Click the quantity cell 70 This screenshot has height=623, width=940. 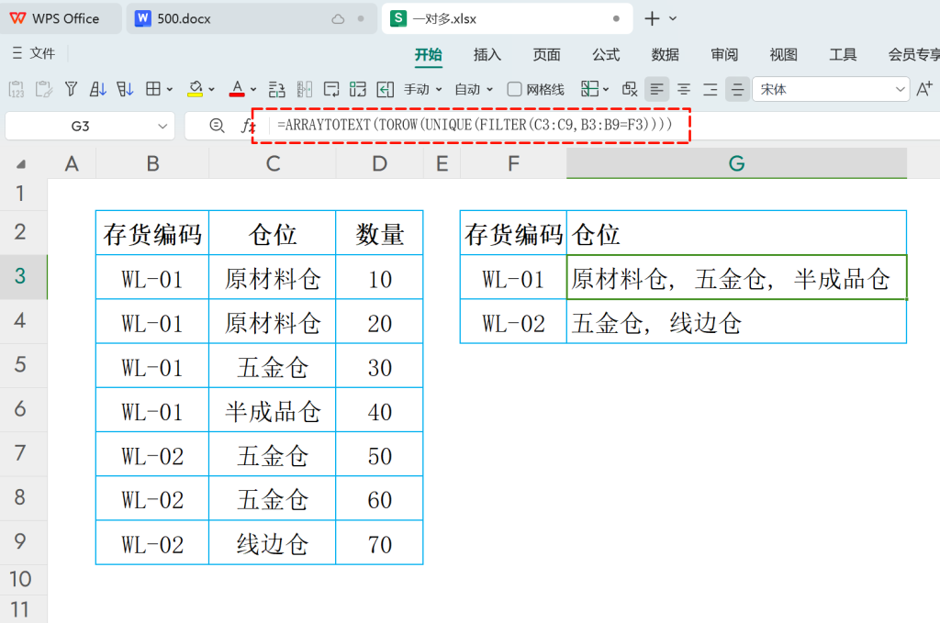379,543
